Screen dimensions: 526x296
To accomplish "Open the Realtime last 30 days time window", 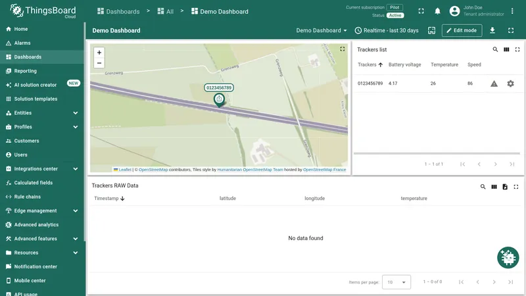I will click(x=387, y=30).
